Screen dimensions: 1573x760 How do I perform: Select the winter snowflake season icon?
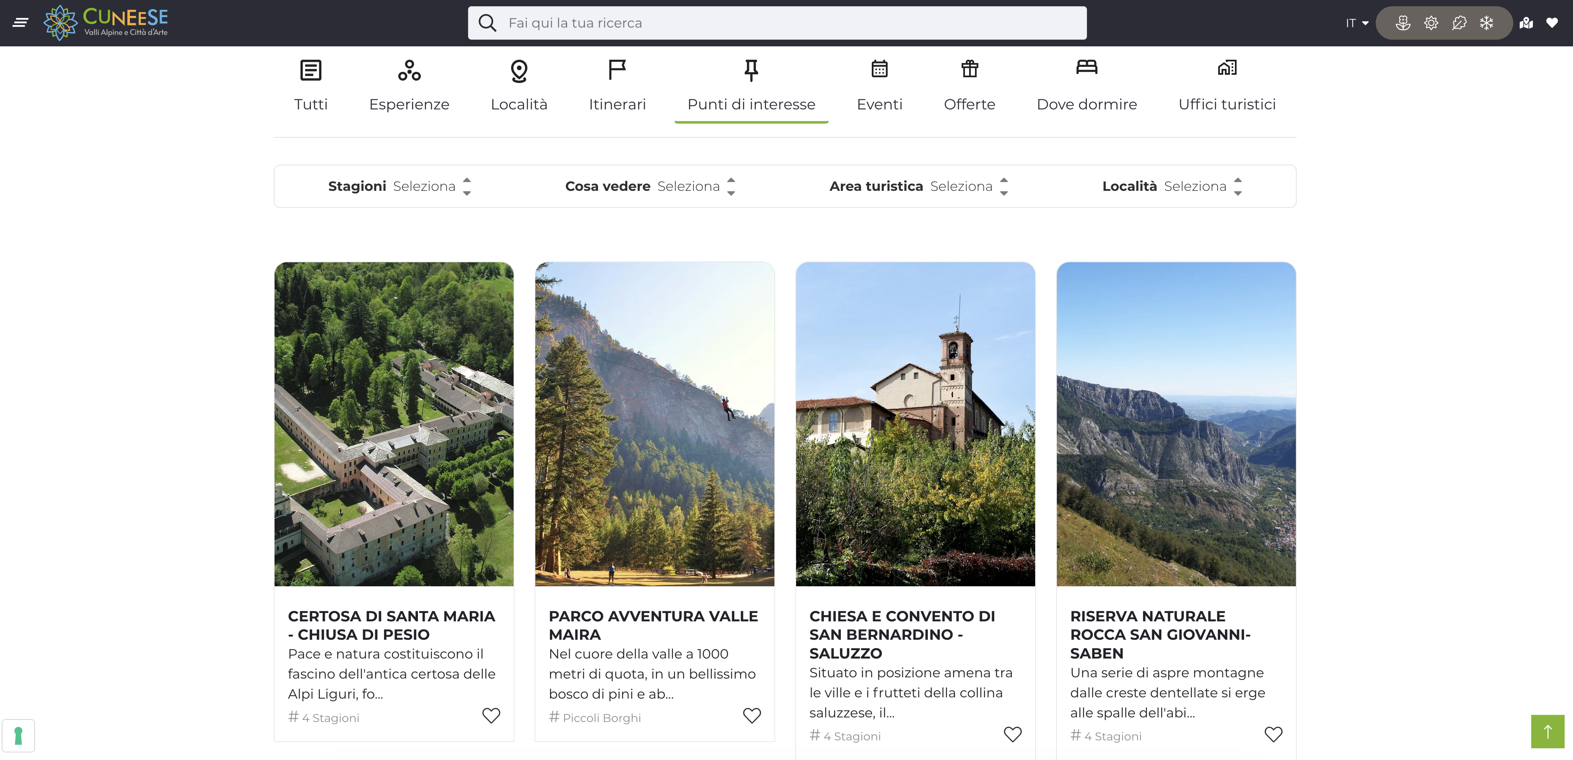tap(1487, 23)
